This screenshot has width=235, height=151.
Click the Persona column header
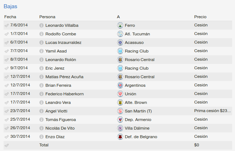(47, 17)
